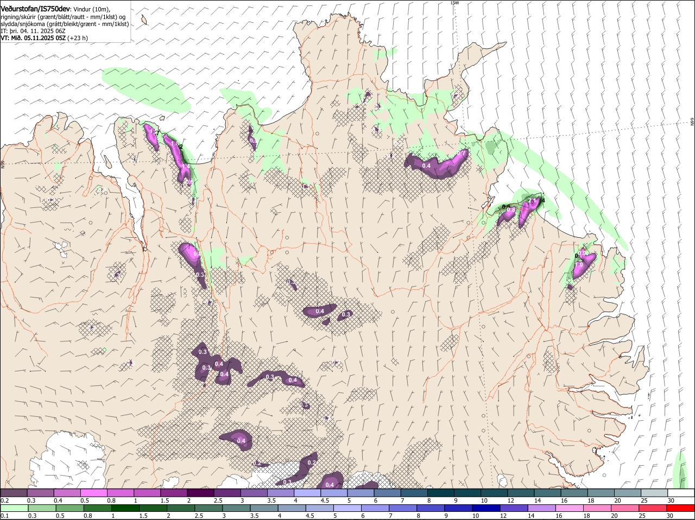Viewport: 695px width, 520px height.
Task: Click the rain legend swatch between 2.5 and 3
Action: point(208,508)
